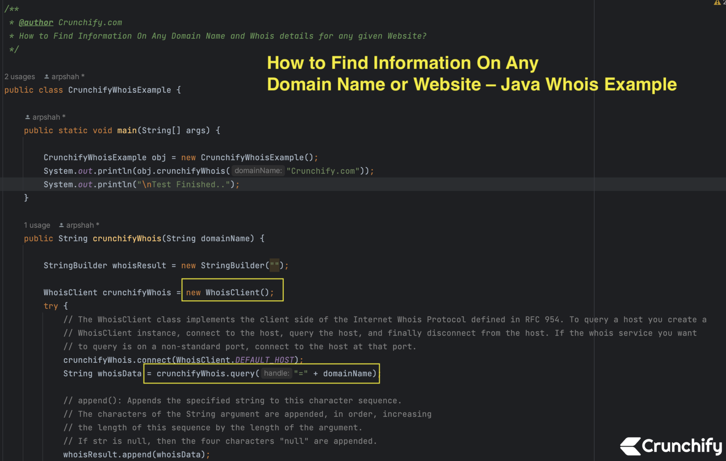Click the empty string literal in StringBuilder constructor

(x=274, y=265)
